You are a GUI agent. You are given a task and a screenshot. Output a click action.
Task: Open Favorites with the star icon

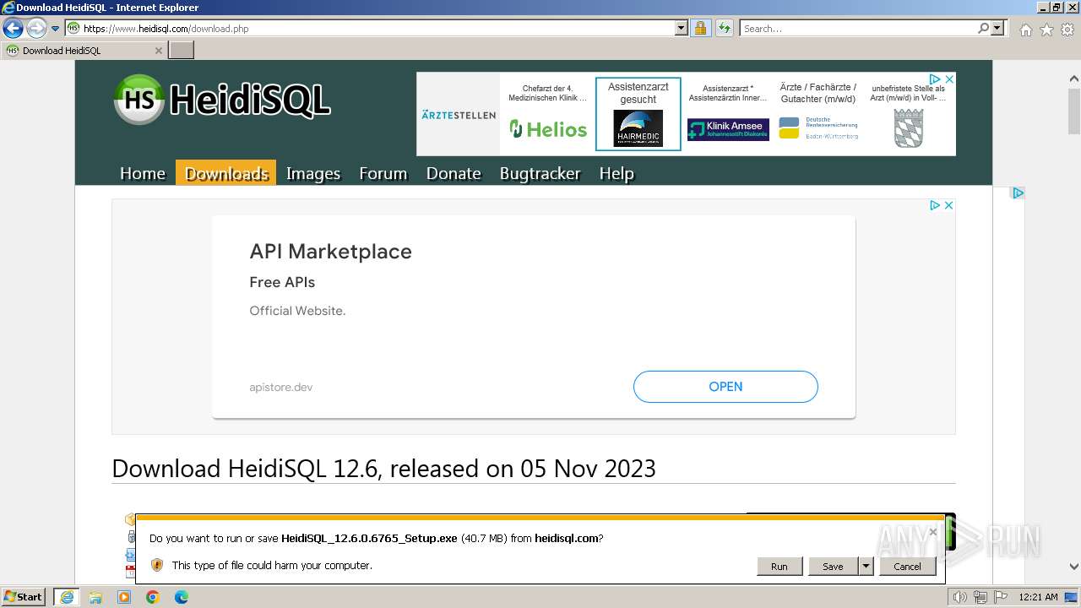click(1046, 30)
